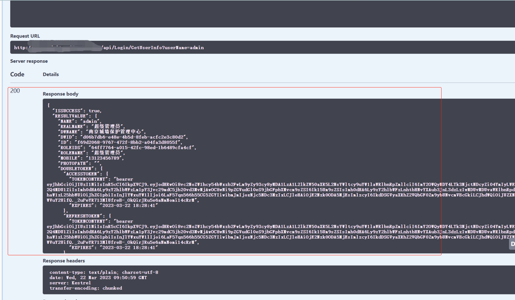Click the "RESULTVALUE" key line

(x=74, y=116)
